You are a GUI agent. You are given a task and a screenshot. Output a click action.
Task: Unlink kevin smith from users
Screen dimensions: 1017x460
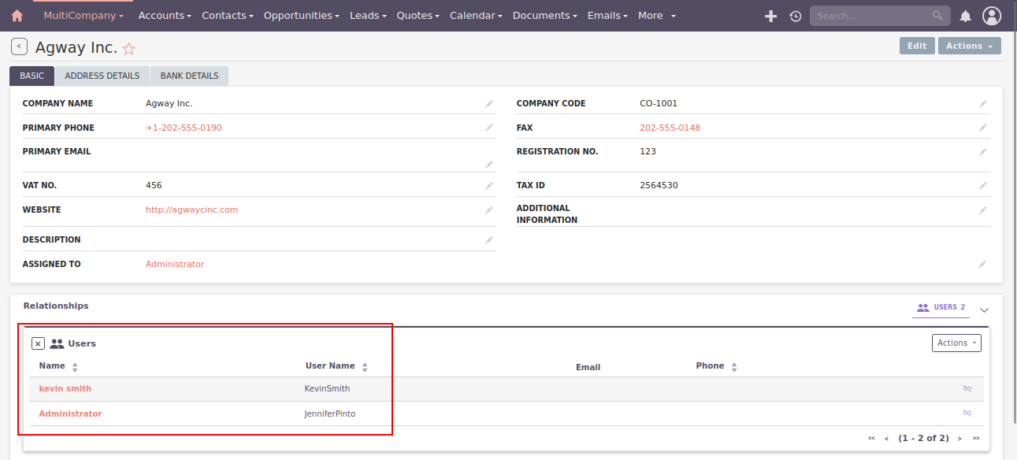pyautogui.click(x=967, y=389)
